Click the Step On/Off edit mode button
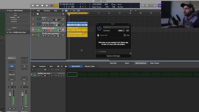 (x=76, y=66)
